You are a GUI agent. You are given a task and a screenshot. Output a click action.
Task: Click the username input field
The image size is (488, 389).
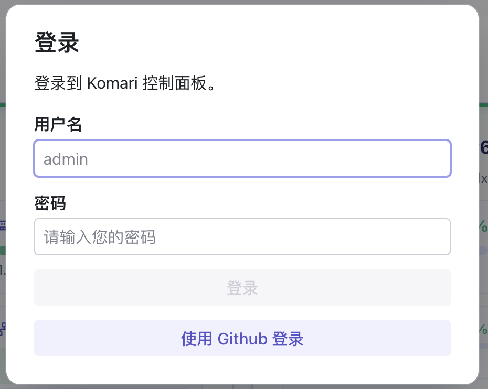[242, 158]
